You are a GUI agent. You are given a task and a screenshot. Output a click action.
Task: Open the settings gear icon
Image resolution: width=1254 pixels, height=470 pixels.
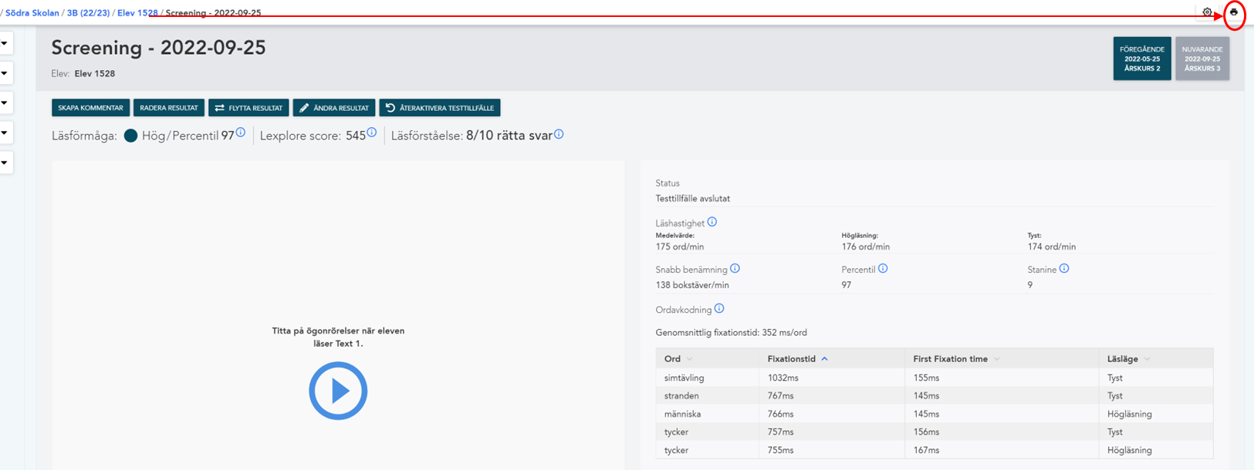click(x=1207, y=12)
